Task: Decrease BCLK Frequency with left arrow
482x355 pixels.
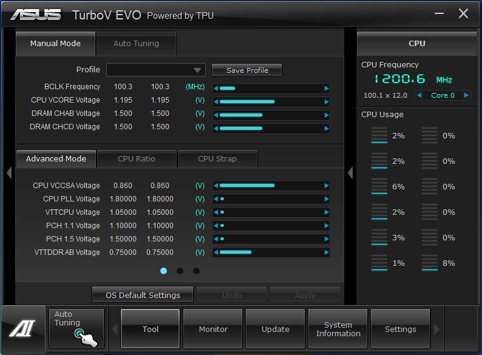Action: 216,89
